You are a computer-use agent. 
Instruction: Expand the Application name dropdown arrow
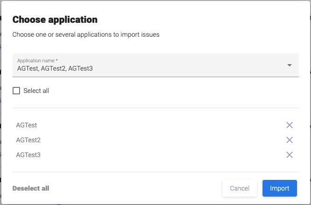point(290,65)
